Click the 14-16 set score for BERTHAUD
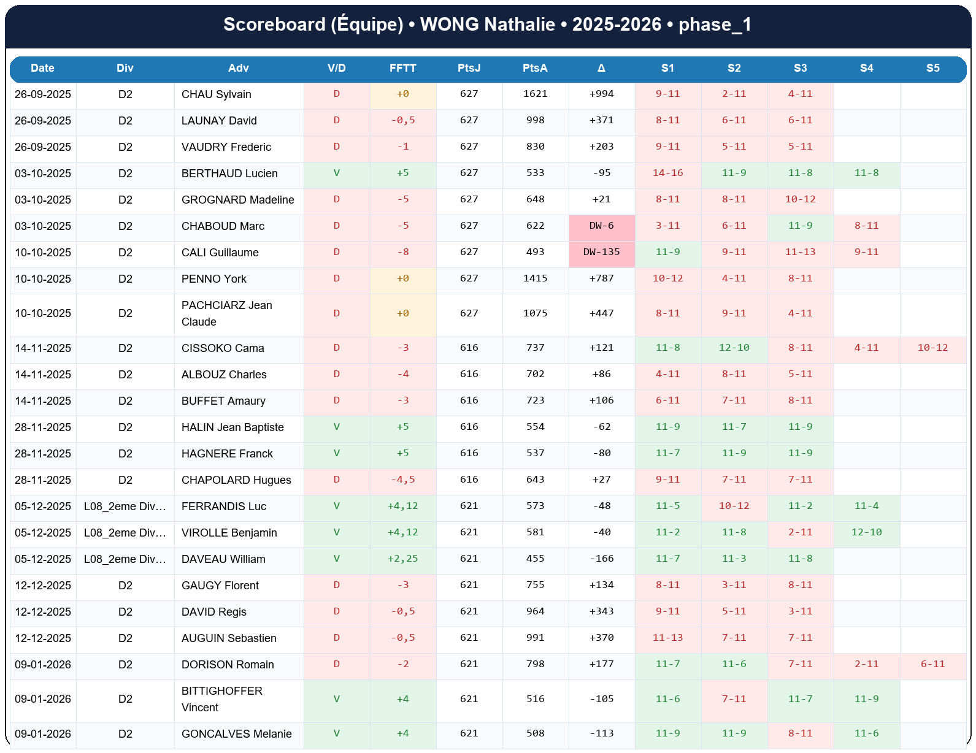The image size is (976, 753). coord(667,173)
